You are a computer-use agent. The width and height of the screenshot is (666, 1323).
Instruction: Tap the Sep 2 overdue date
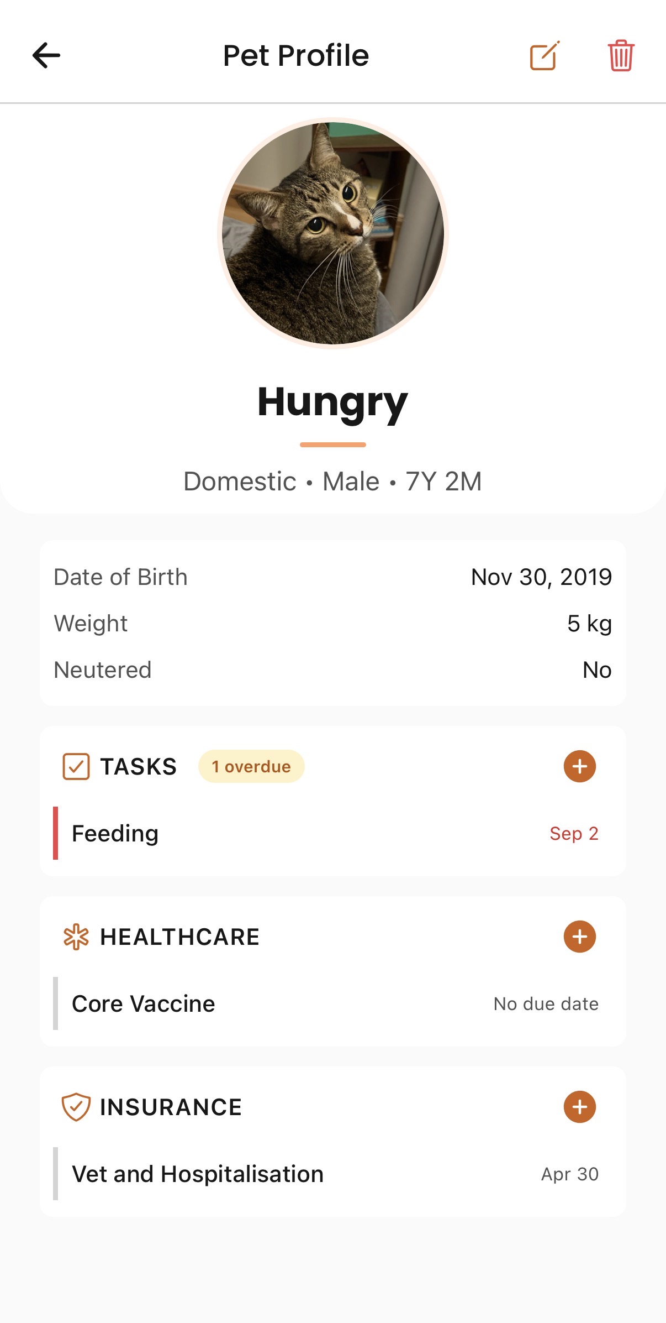[x=574, y=833]
